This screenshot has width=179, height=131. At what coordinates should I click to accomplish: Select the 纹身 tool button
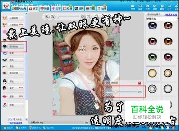point(16,105)
